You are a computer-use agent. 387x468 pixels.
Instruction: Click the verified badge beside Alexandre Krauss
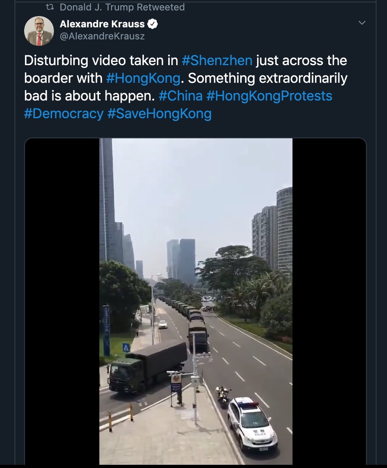point(153,24)
